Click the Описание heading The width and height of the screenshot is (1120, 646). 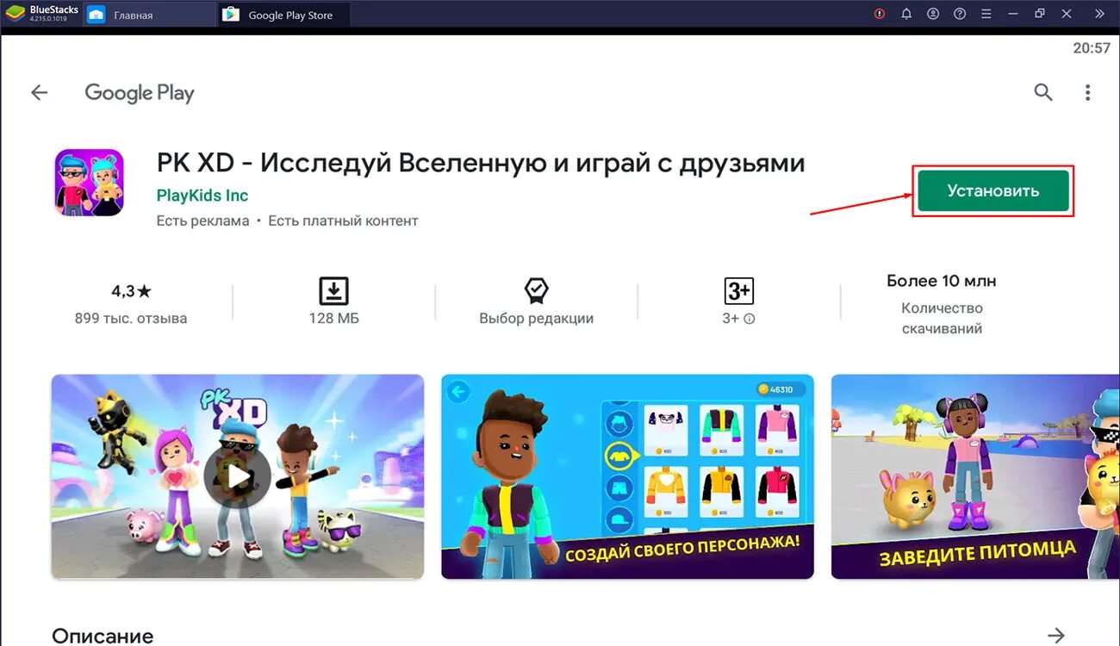click(x=103, y=636)
